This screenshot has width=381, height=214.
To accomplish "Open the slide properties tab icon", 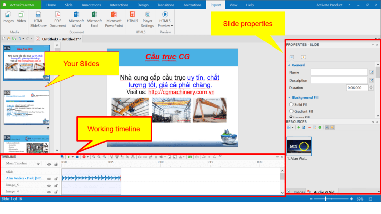I will click(x=291, y=57).
